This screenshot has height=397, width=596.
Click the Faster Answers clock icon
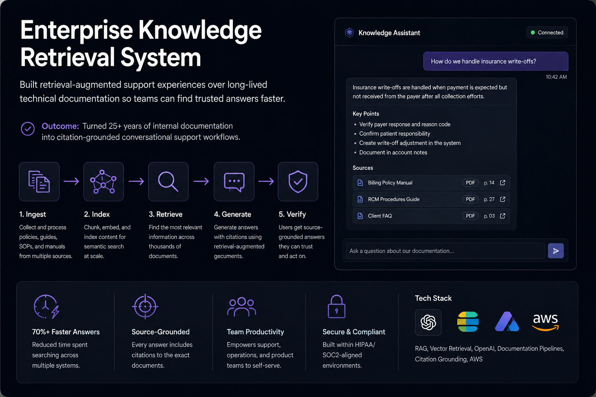coord(46,307)
